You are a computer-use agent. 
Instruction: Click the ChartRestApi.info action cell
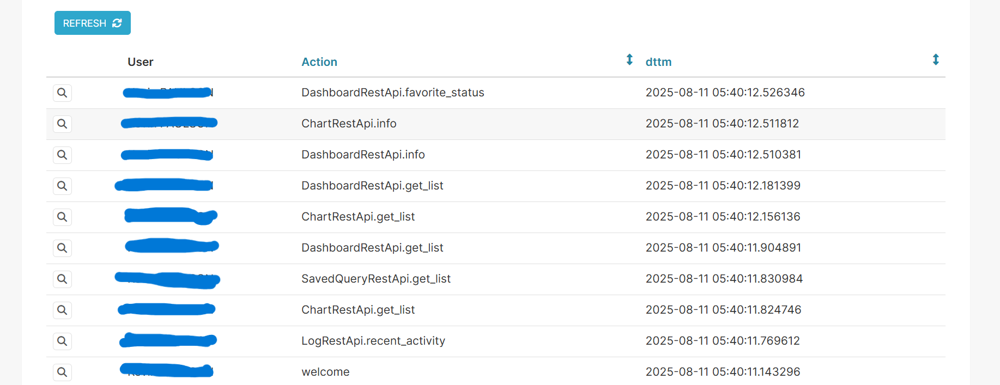[x=349, y=124]
